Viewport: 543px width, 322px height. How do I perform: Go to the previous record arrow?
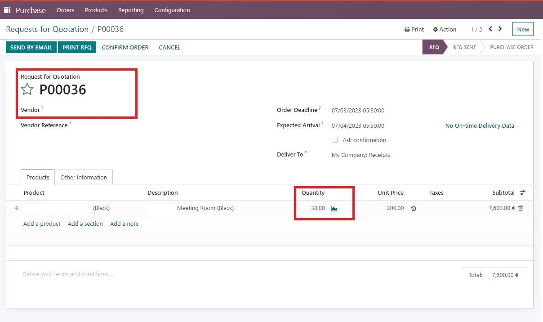[x=490, y=29]
